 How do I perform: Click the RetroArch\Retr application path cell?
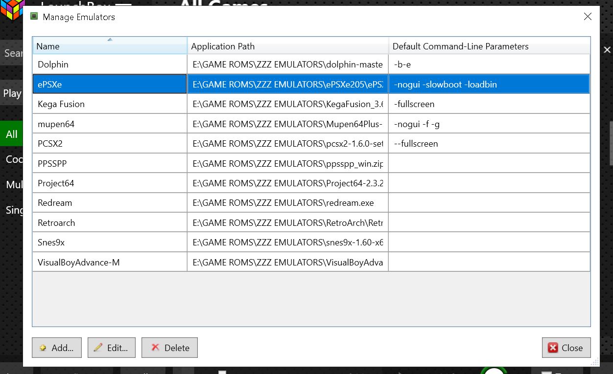tap(288, 223)
